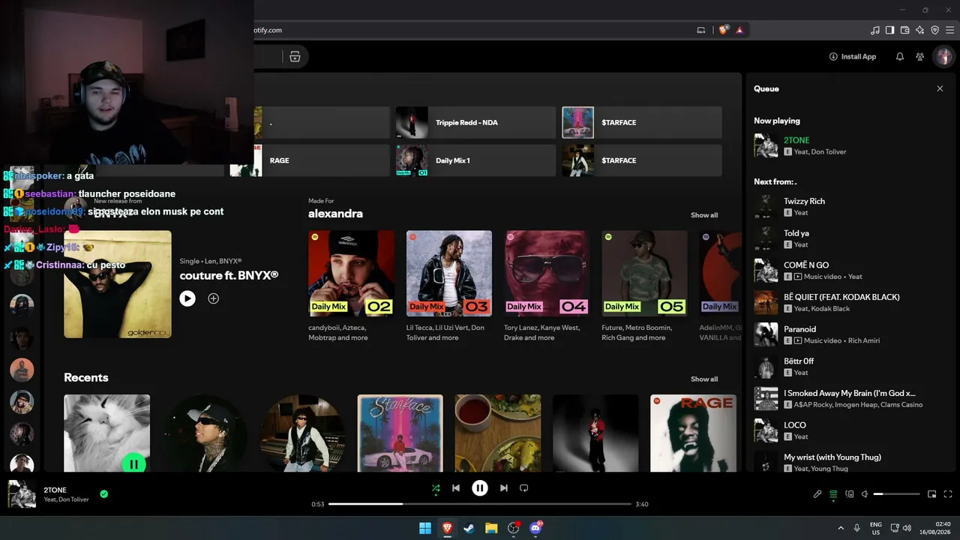
Task: Open the Trippie Redd - NDA shortcut tile
Action: tap(475, 122)
